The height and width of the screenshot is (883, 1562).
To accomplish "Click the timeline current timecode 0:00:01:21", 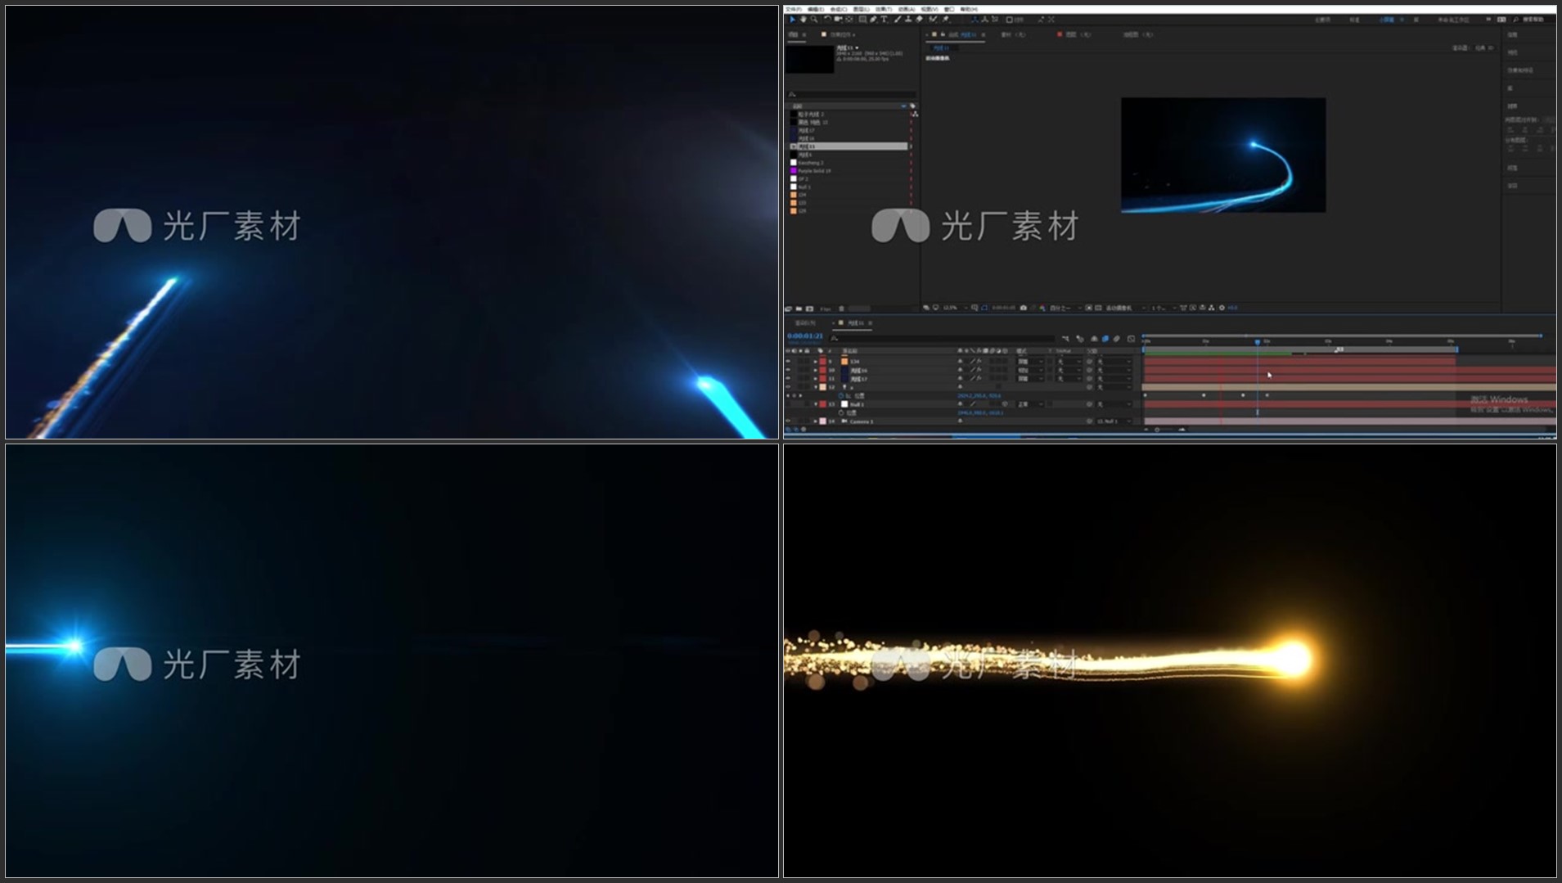I will [804, 336].
